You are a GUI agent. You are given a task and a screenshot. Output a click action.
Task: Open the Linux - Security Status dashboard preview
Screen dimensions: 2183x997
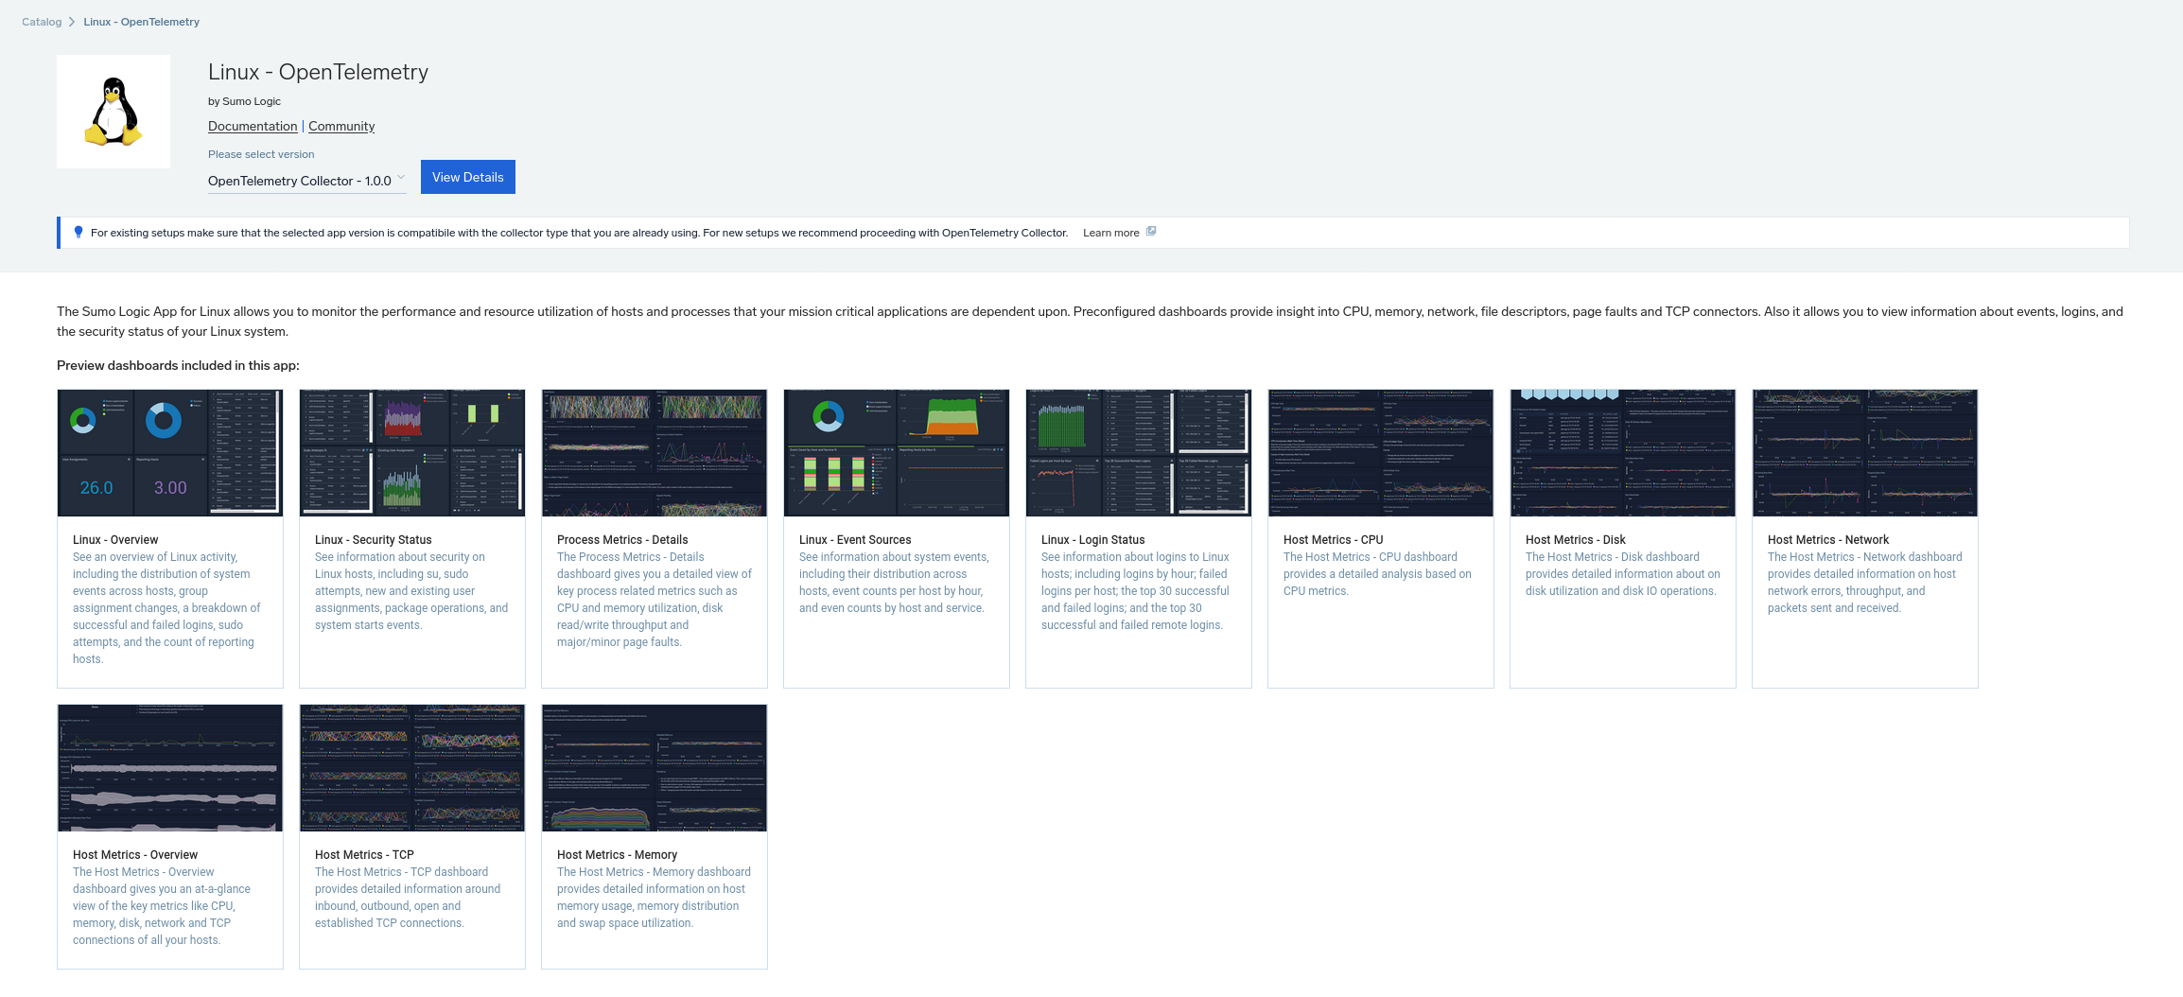point(411,452)
